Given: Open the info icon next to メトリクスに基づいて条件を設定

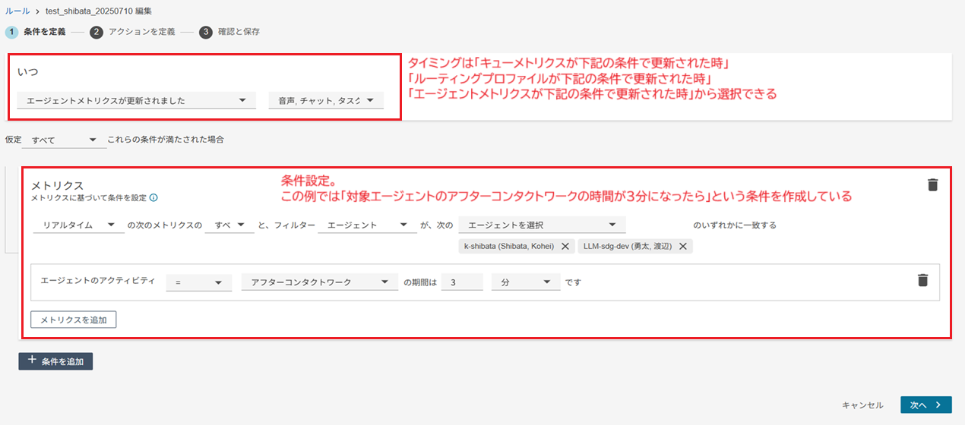Looking at the screenshot, I should [x=153, y=198].
